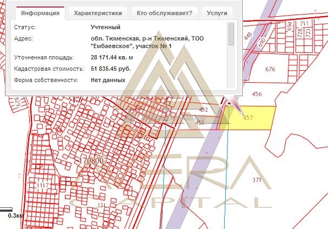Switch to the Характеристики tab
The image size is (328, 229).
(x=98, y=13)
